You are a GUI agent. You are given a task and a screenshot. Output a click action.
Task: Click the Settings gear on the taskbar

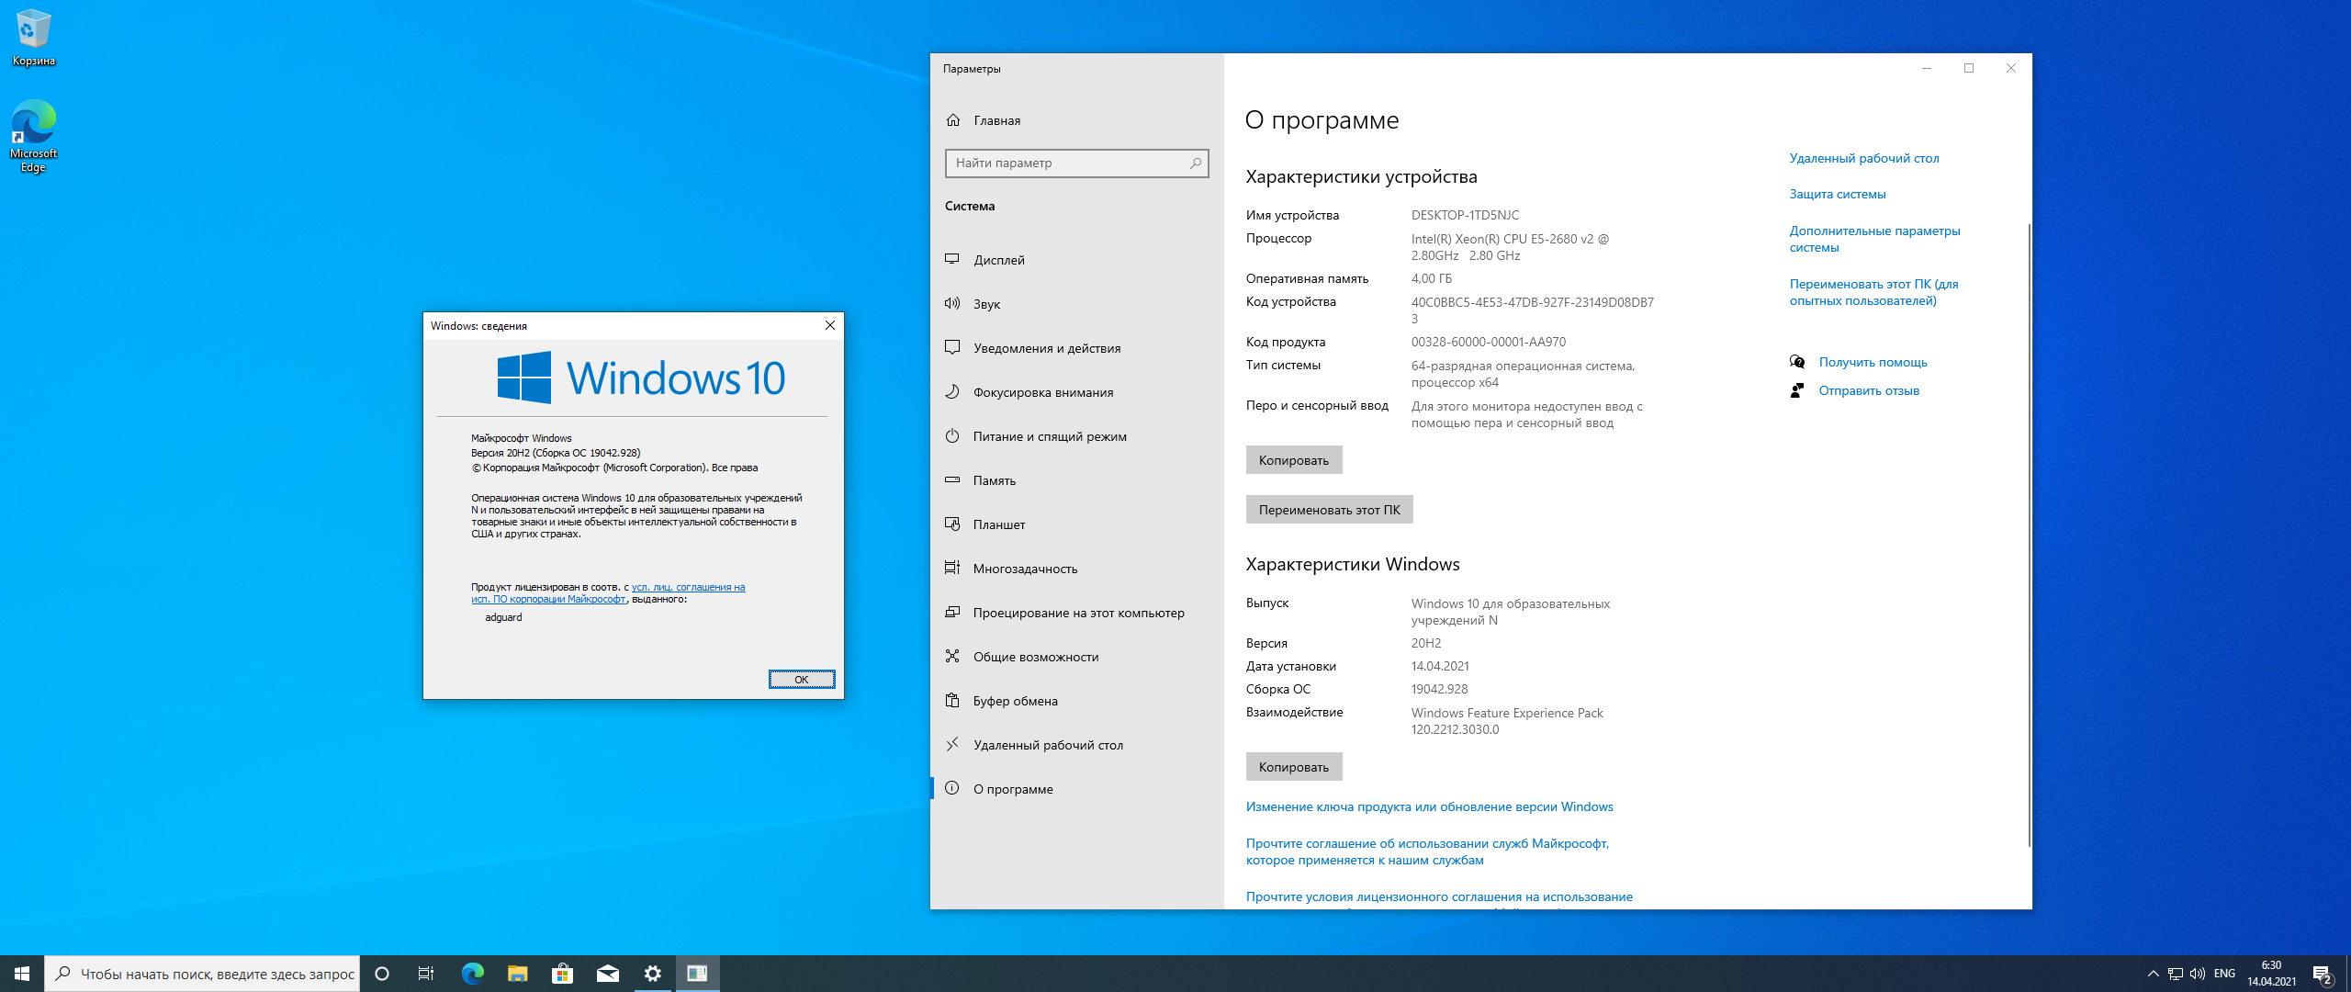point(652,974)
